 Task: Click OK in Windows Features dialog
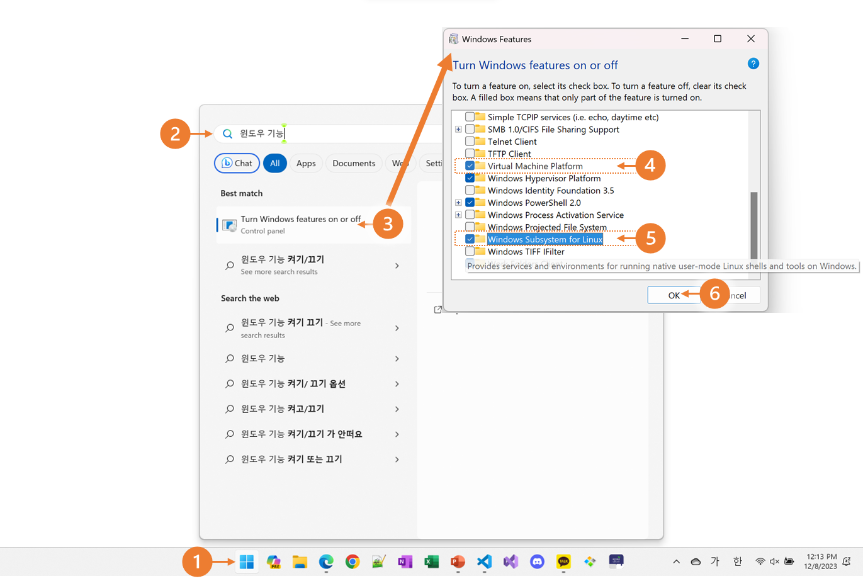click(674, 295)
